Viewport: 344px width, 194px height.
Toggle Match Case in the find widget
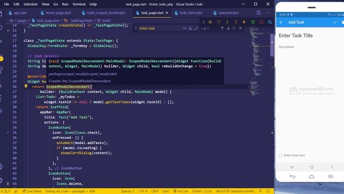point(184,28)
